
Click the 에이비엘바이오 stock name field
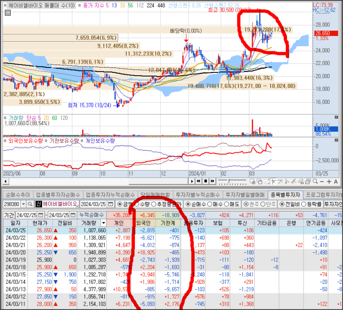[57, 204]
